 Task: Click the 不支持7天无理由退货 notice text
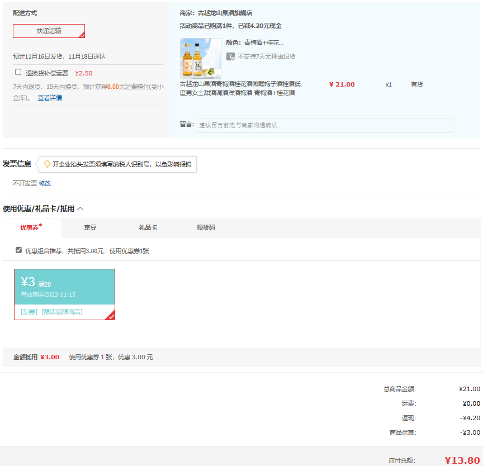pyautogui.click(x=267, y=56)
